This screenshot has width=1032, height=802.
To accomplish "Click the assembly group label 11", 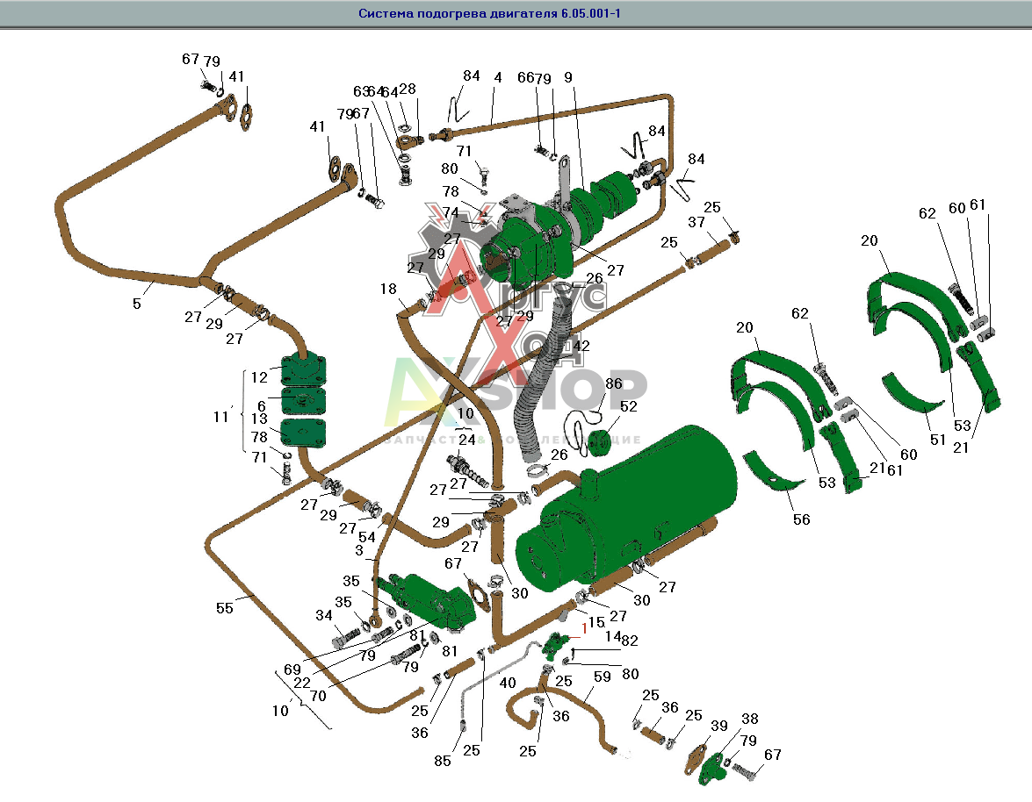I will [220, 417].
